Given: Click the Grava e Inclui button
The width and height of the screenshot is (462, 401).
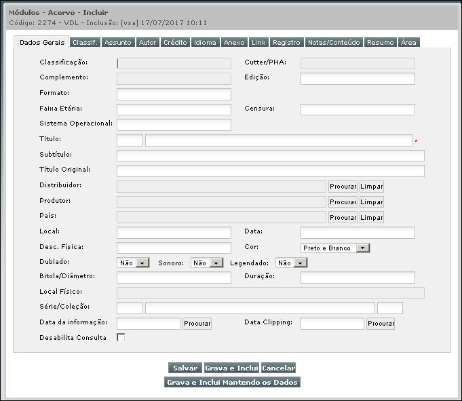Looking at the screenshot, I should [x=231, y=368].
